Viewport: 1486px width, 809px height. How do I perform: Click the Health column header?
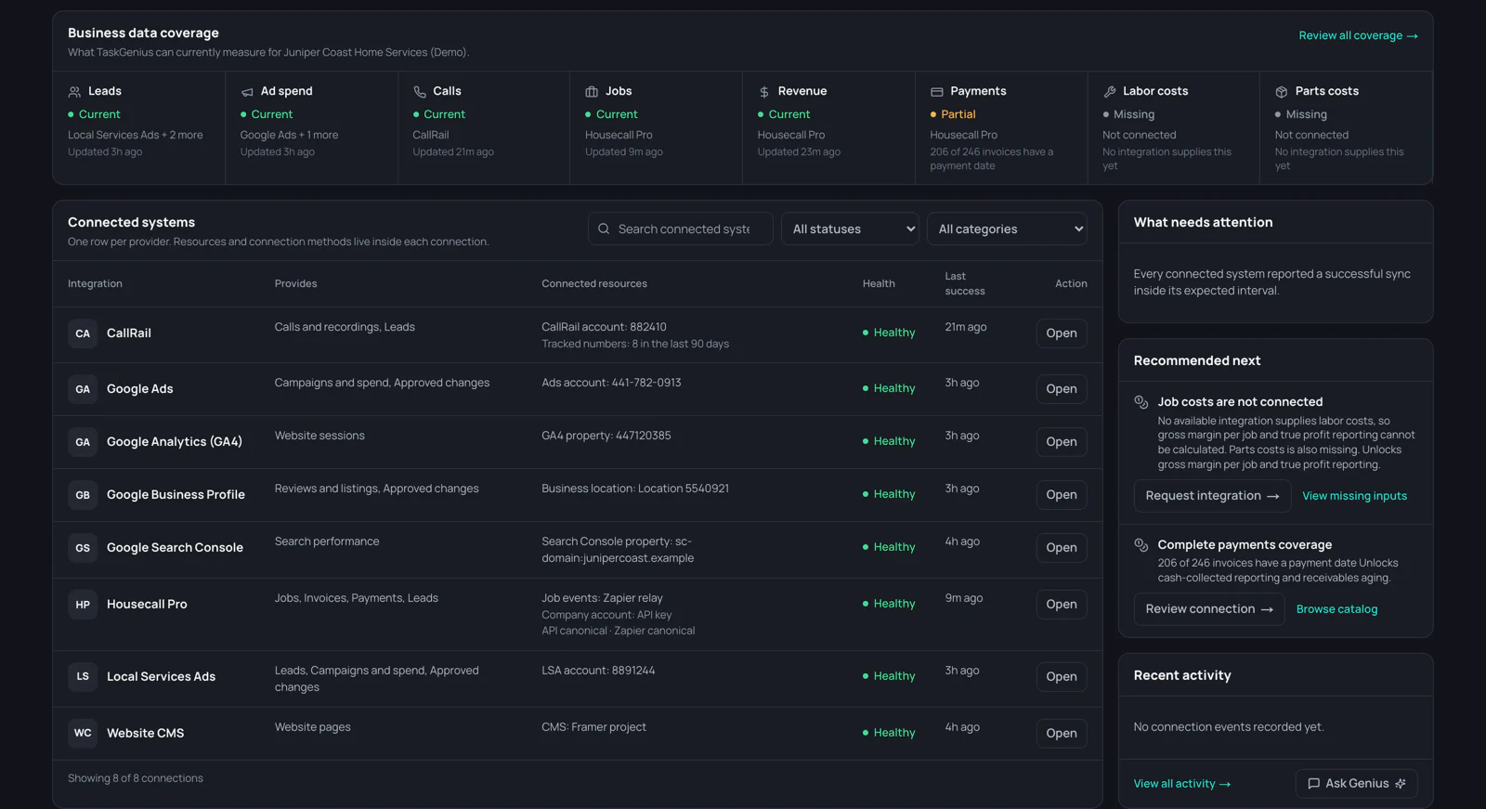[x=879, y=283]
